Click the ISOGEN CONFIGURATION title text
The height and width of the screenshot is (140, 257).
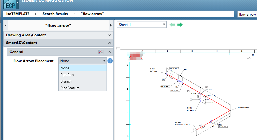(47, 1)
